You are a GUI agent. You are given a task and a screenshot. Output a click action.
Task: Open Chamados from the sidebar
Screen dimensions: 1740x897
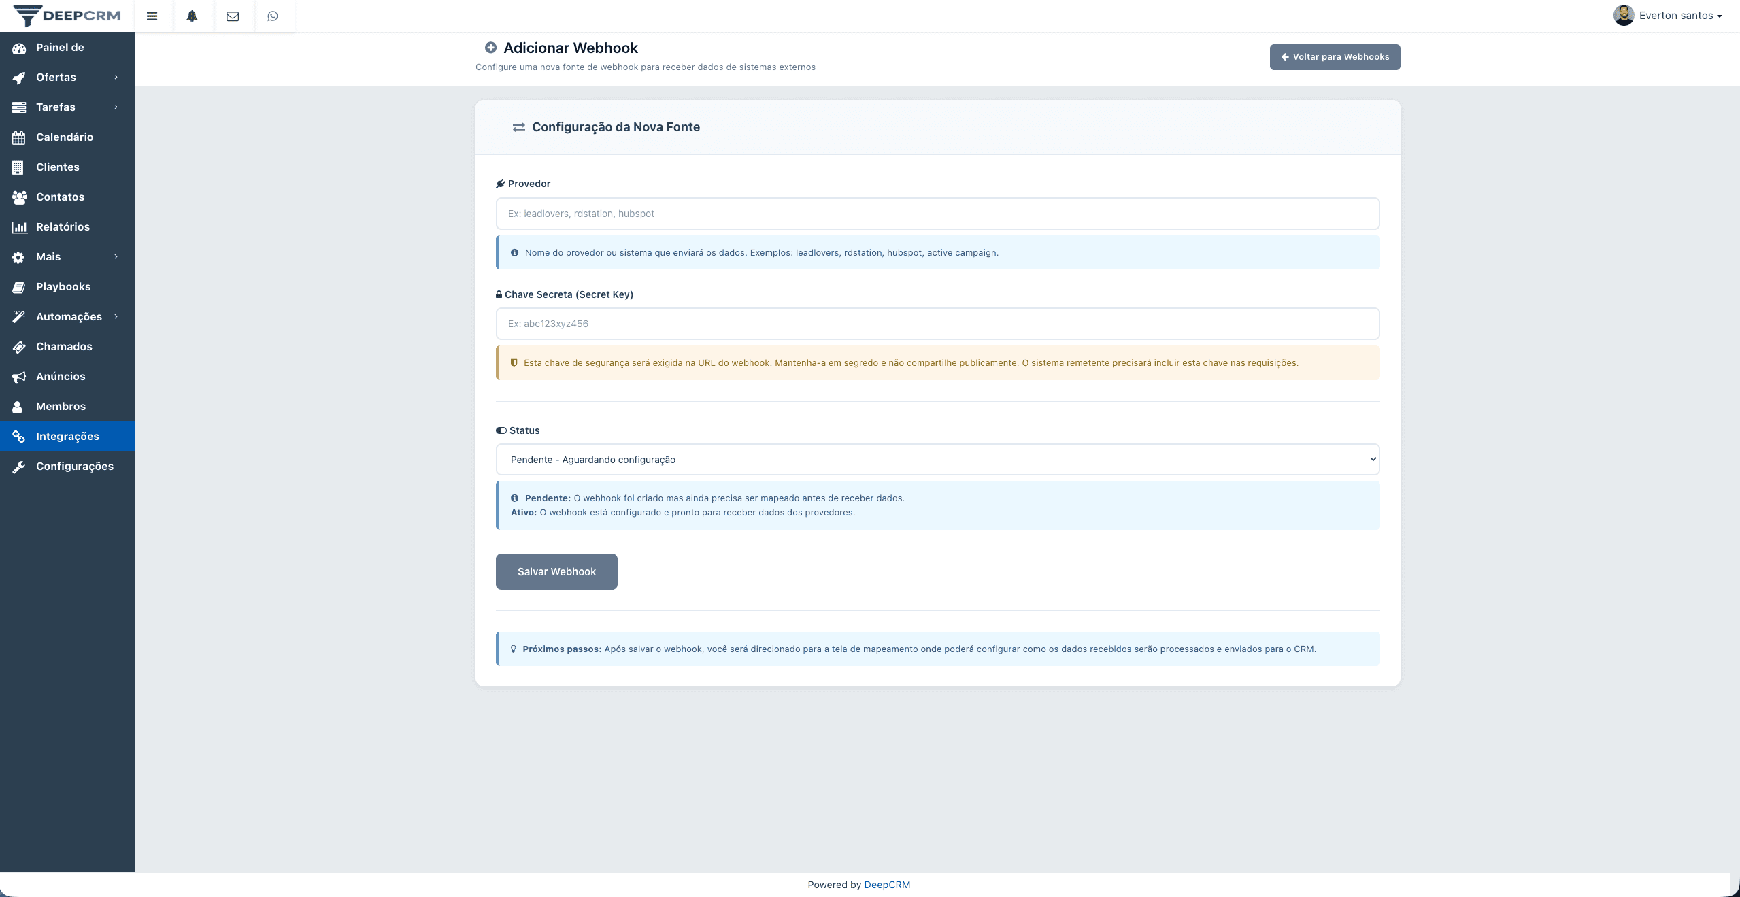coord(64,346)
